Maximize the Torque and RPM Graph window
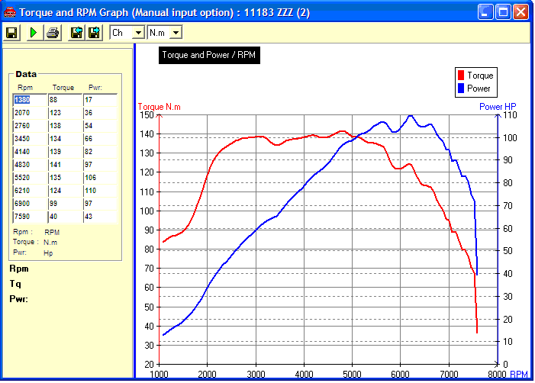Image resolution: width=535 pixels, height=383 pixels. [x=503, y=12]
